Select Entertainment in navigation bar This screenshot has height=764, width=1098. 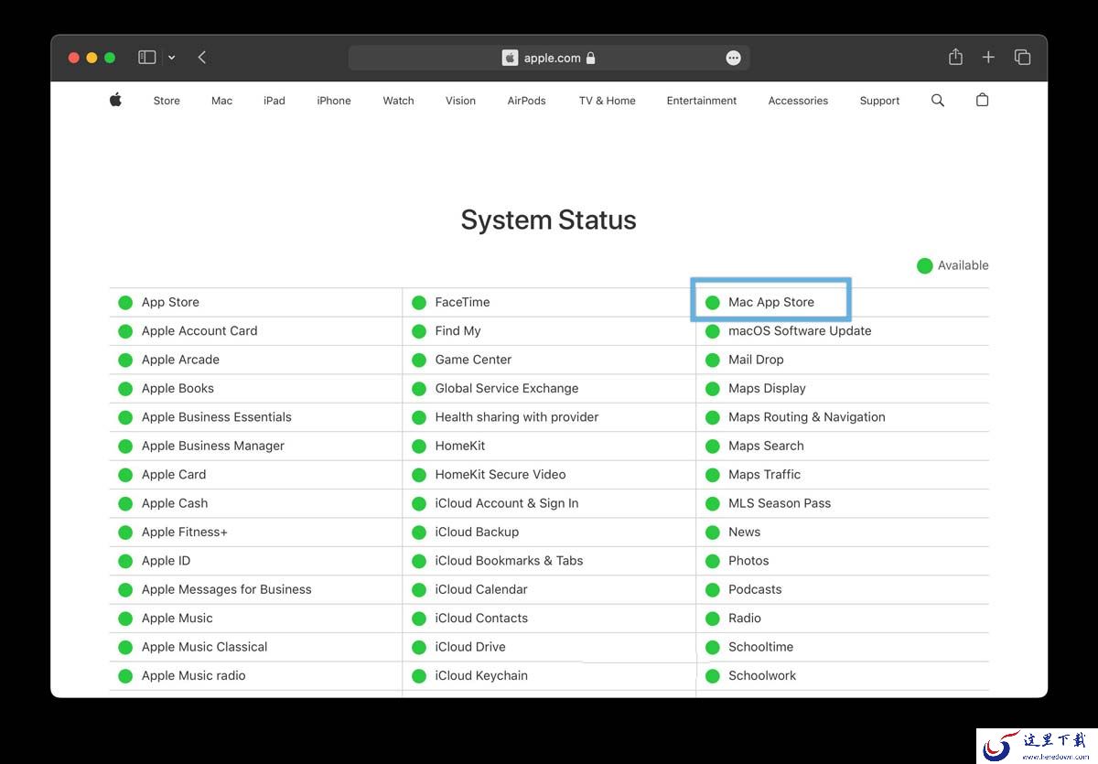click(702, 101)
